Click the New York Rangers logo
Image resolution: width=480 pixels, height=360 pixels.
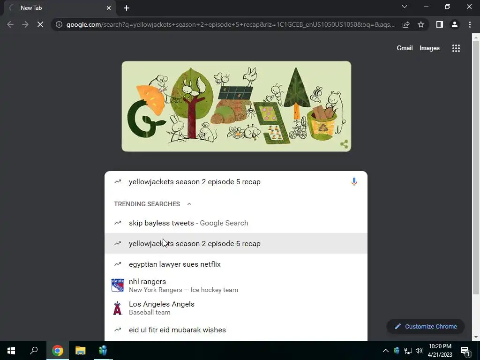118,285
